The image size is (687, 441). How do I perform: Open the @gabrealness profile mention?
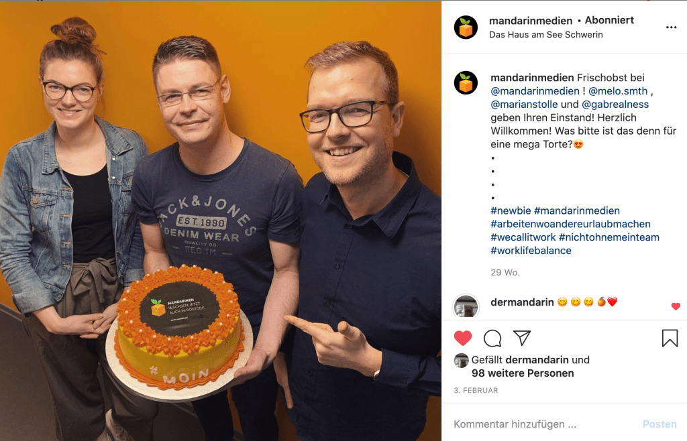(615, 104)
